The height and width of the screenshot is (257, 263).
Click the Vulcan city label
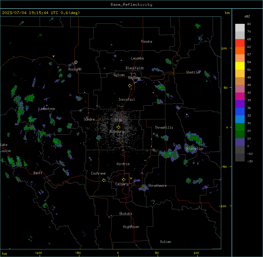pyautogui.click(x=165, y=242)
